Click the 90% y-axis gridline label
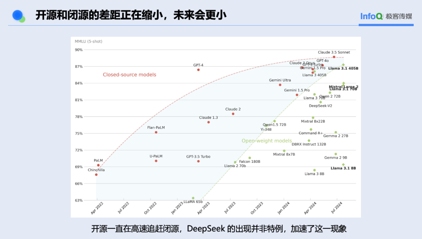422x239 pixels. pos(79,50)
